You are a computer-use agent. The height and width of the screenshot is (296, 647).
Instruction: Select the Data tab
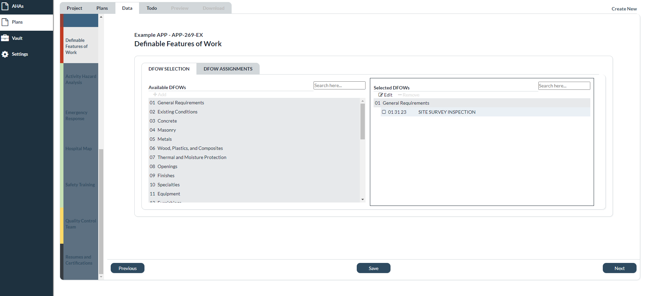pos(127,8)
